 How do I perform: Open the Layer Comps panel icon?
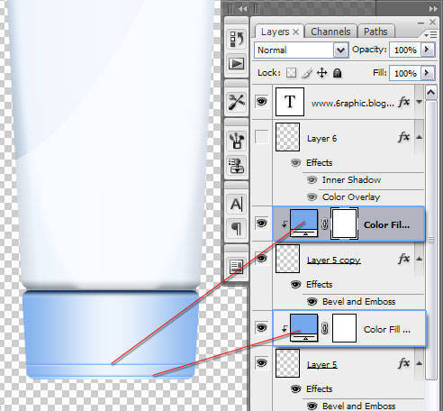(237, 267)
